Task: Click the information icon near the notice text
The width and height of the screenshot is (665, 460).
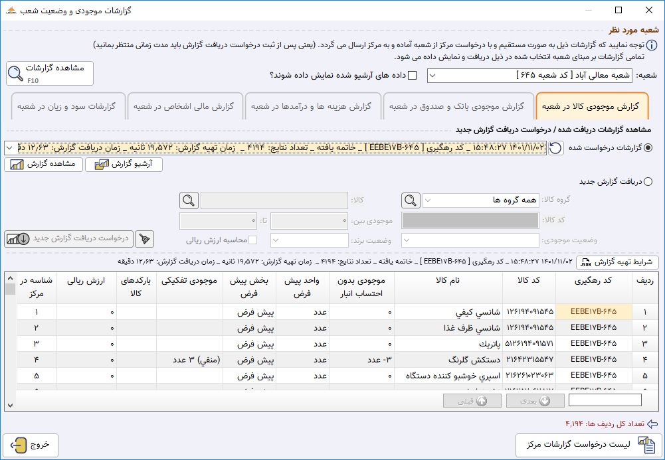Action: pos(652,45)
